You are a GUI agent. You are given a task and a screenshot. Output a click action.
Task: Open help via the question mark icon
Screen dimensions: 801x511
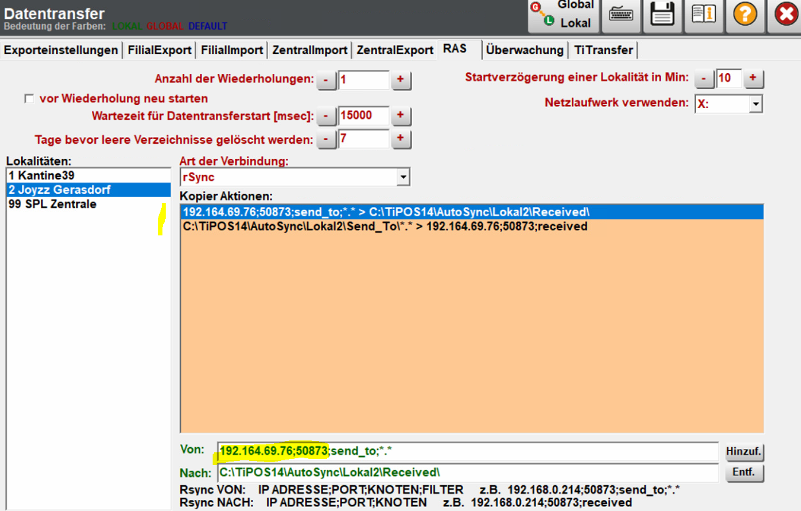745,15
